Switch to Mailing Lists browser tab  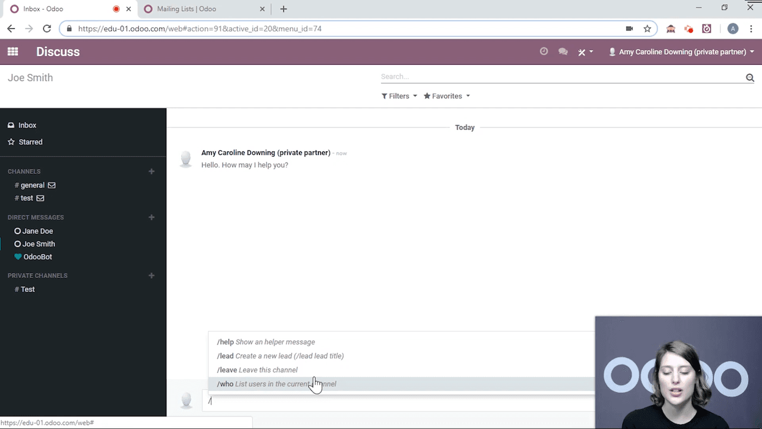pyautogui.click(x=186, y=9)
